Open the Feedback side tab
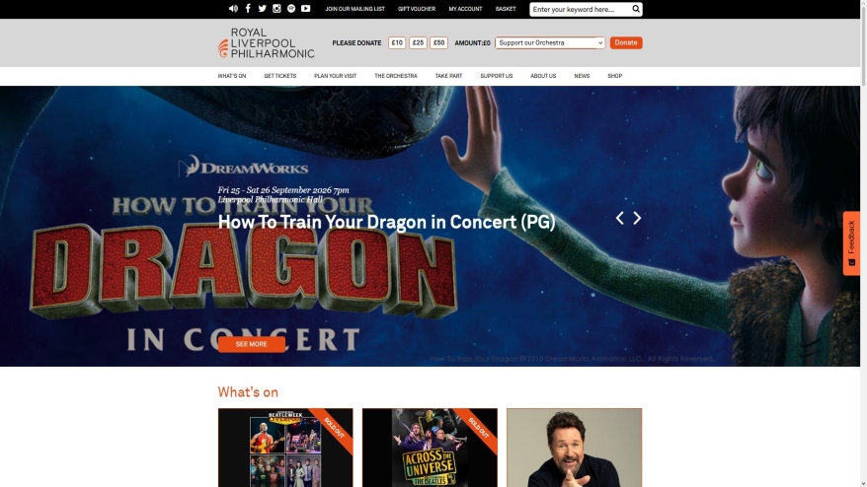This screenshot has width=867, height=487. click(851, 243)
